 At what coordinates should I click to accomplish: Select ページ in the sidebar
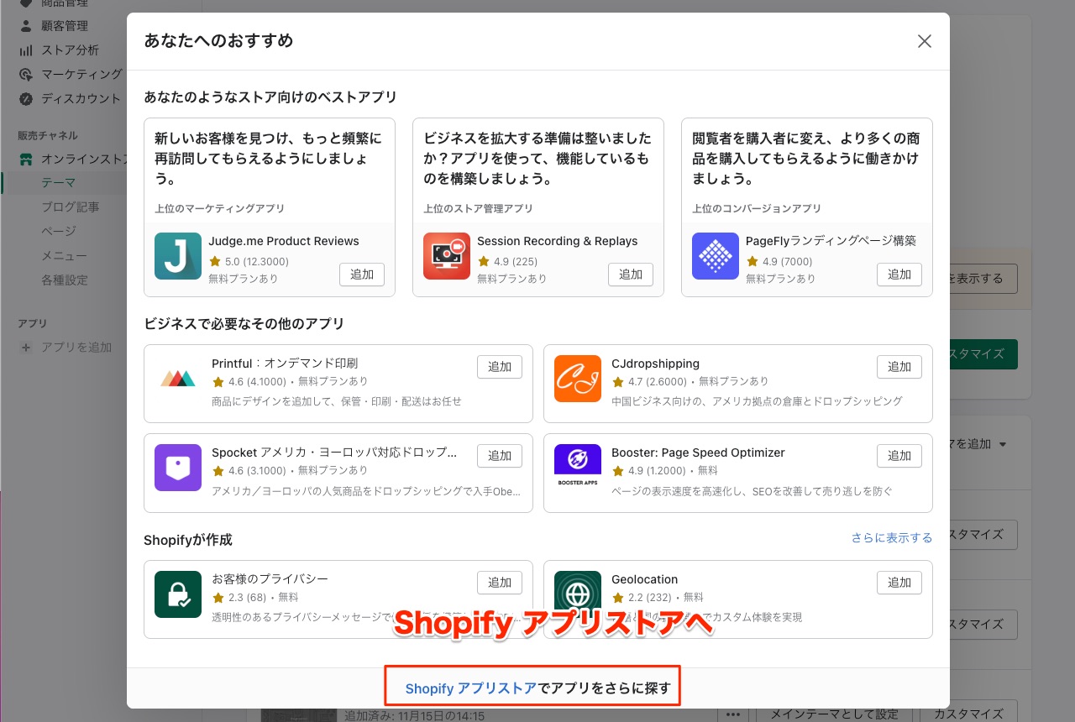tap(59, 232)
